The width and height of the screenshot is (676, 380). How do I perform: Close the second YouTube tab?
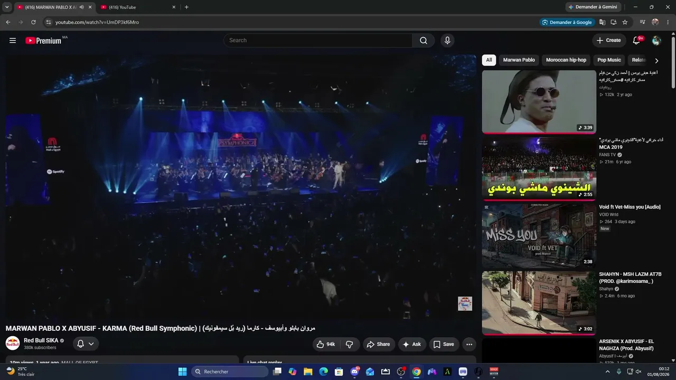point(174,7)
